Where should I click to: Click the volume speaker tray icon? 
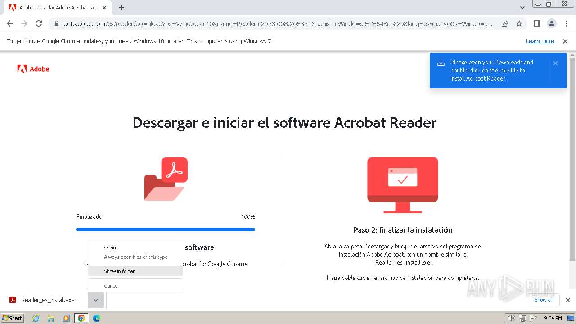point(511,318)
